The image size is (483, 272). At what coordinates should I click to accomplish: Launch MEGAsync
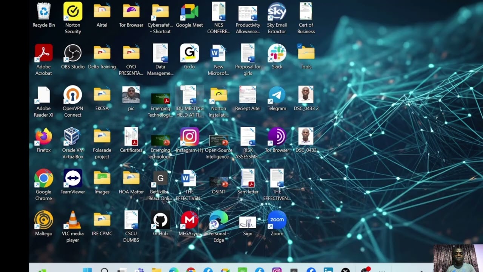[189, 220]
